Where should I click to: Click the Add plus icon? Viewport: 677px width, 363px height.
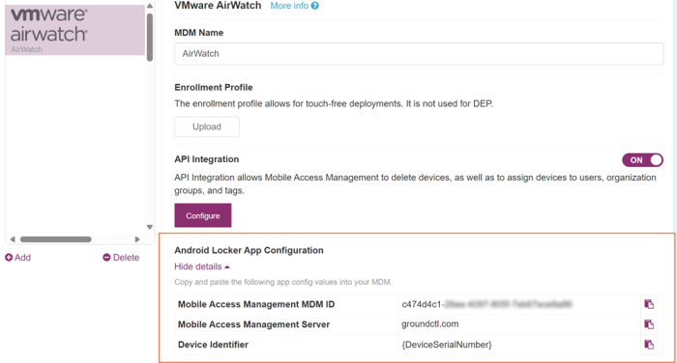pos(9,258)
